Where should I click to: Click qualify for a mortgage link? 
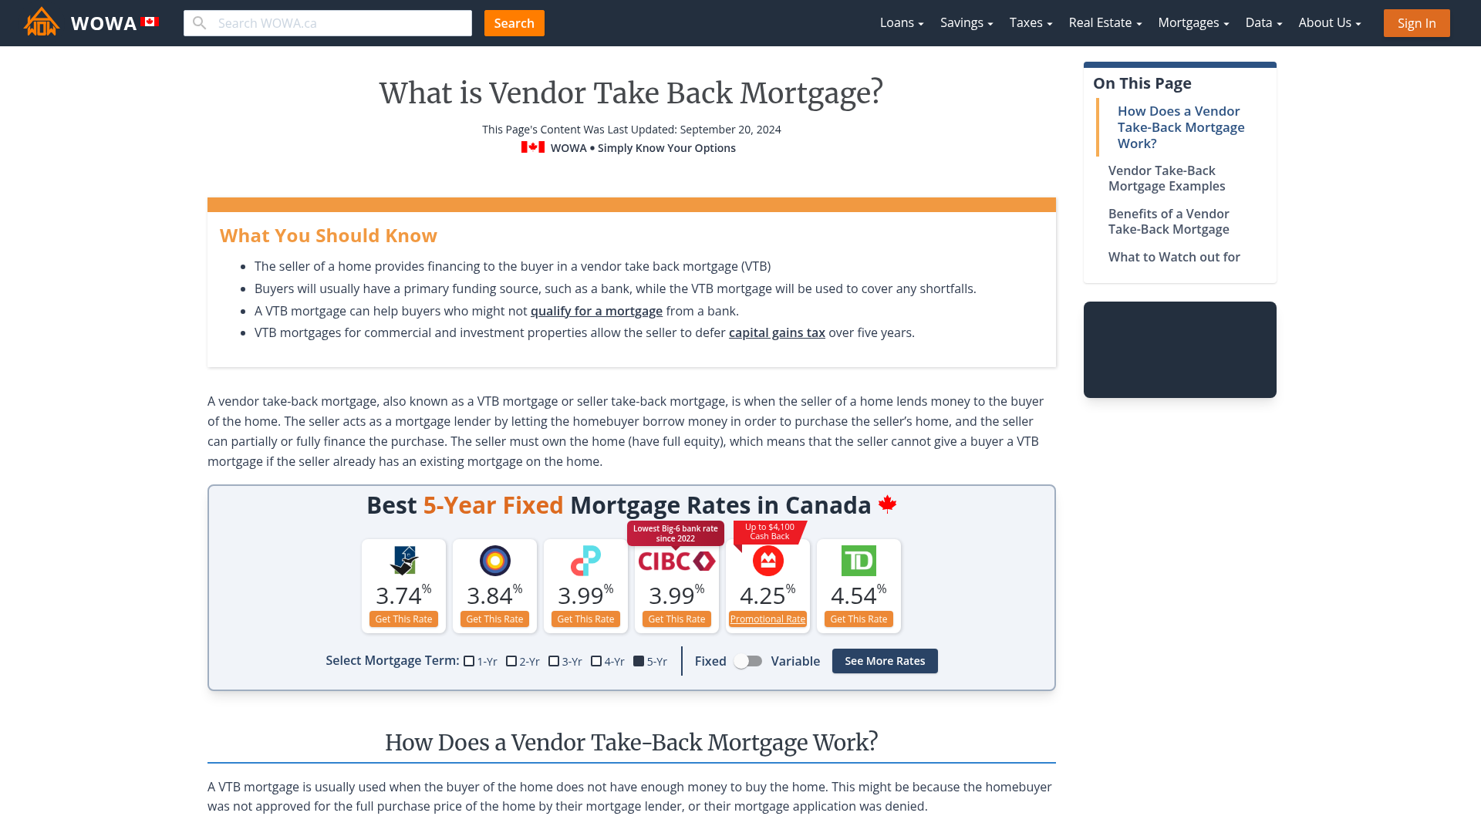click(596, 310)
